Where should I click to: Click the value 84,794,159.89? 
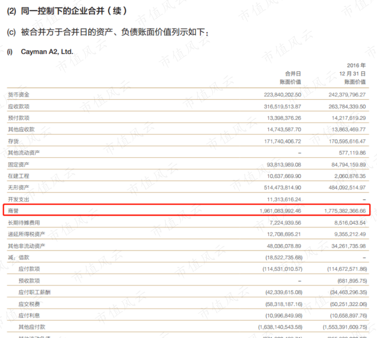[349, 165]
